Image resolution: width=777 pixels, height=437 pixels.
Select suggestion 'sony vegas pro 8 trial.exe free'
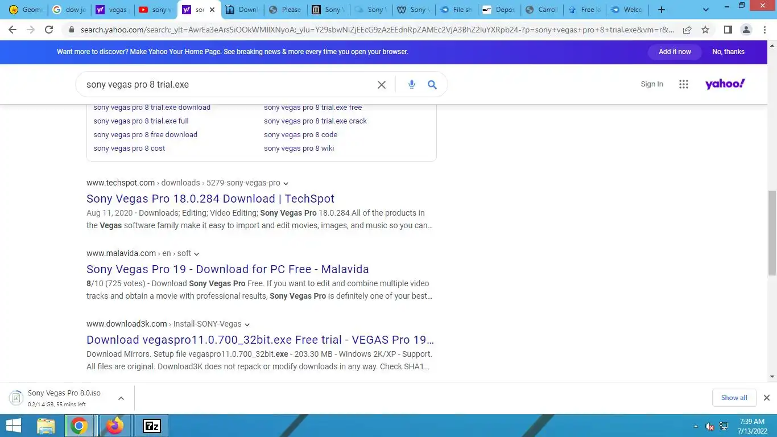(x=313, y=108)
